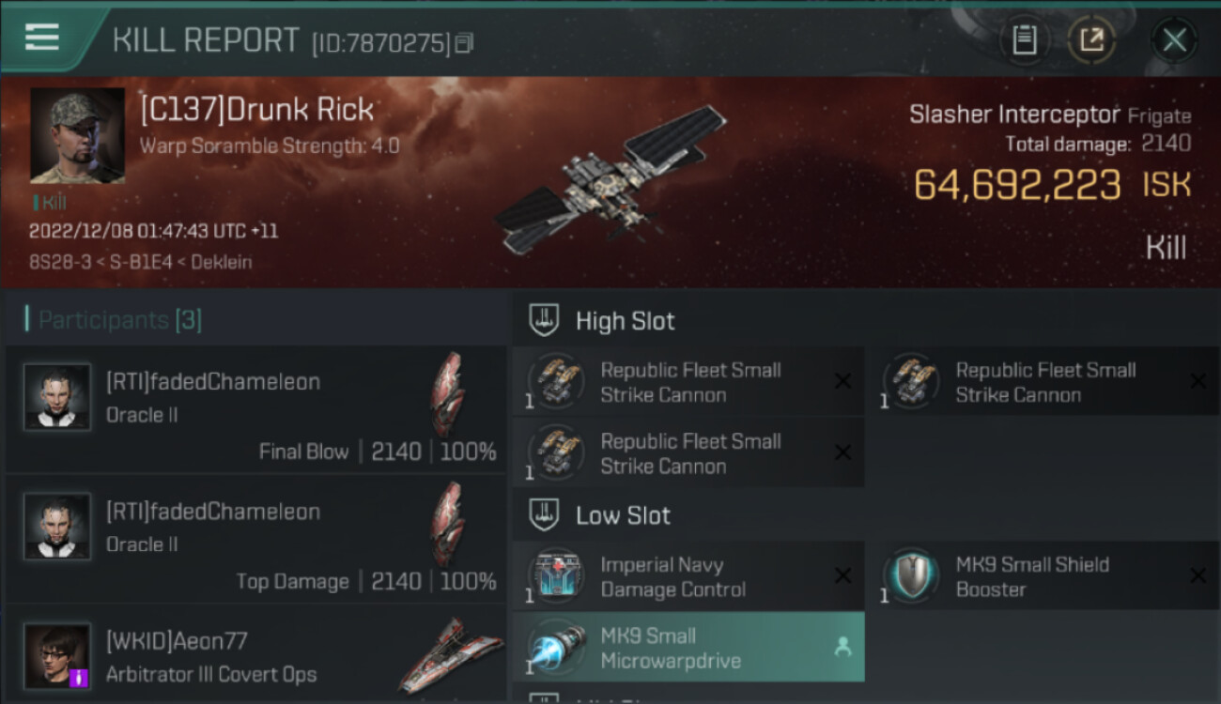Click the Deklein region link
Viewport: 1221px width, 704px height.
(x=222, y=262)
